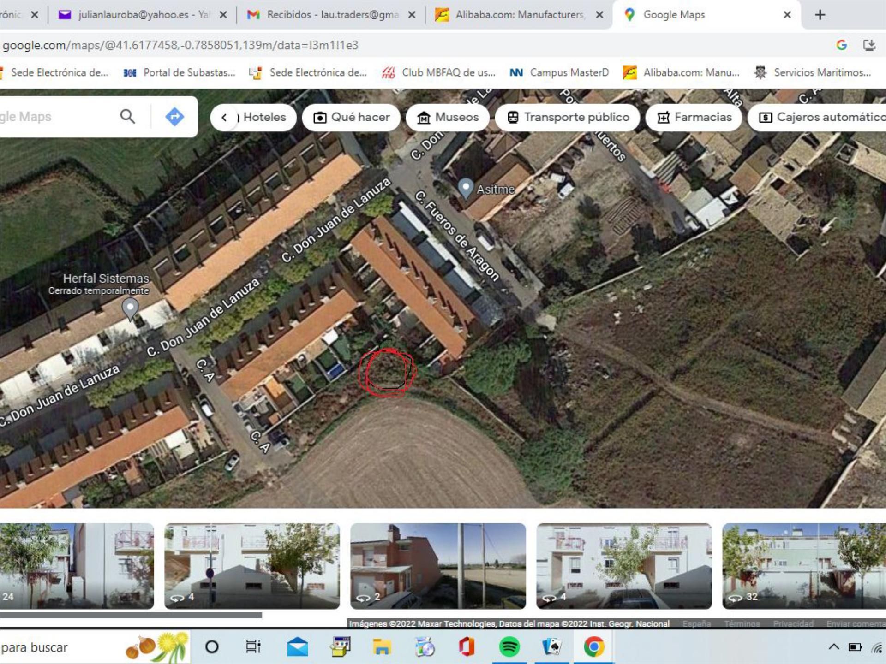Open Solitaire cards app from taskbar
The width and height of the screenshot is (886, 664).
pyautogui.click(x=551, y=647)
